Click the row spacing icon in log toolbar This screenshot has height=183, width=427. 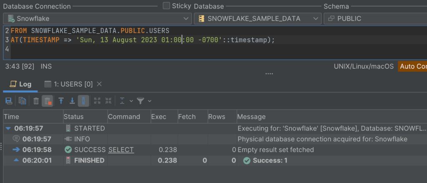click(122, 101)
